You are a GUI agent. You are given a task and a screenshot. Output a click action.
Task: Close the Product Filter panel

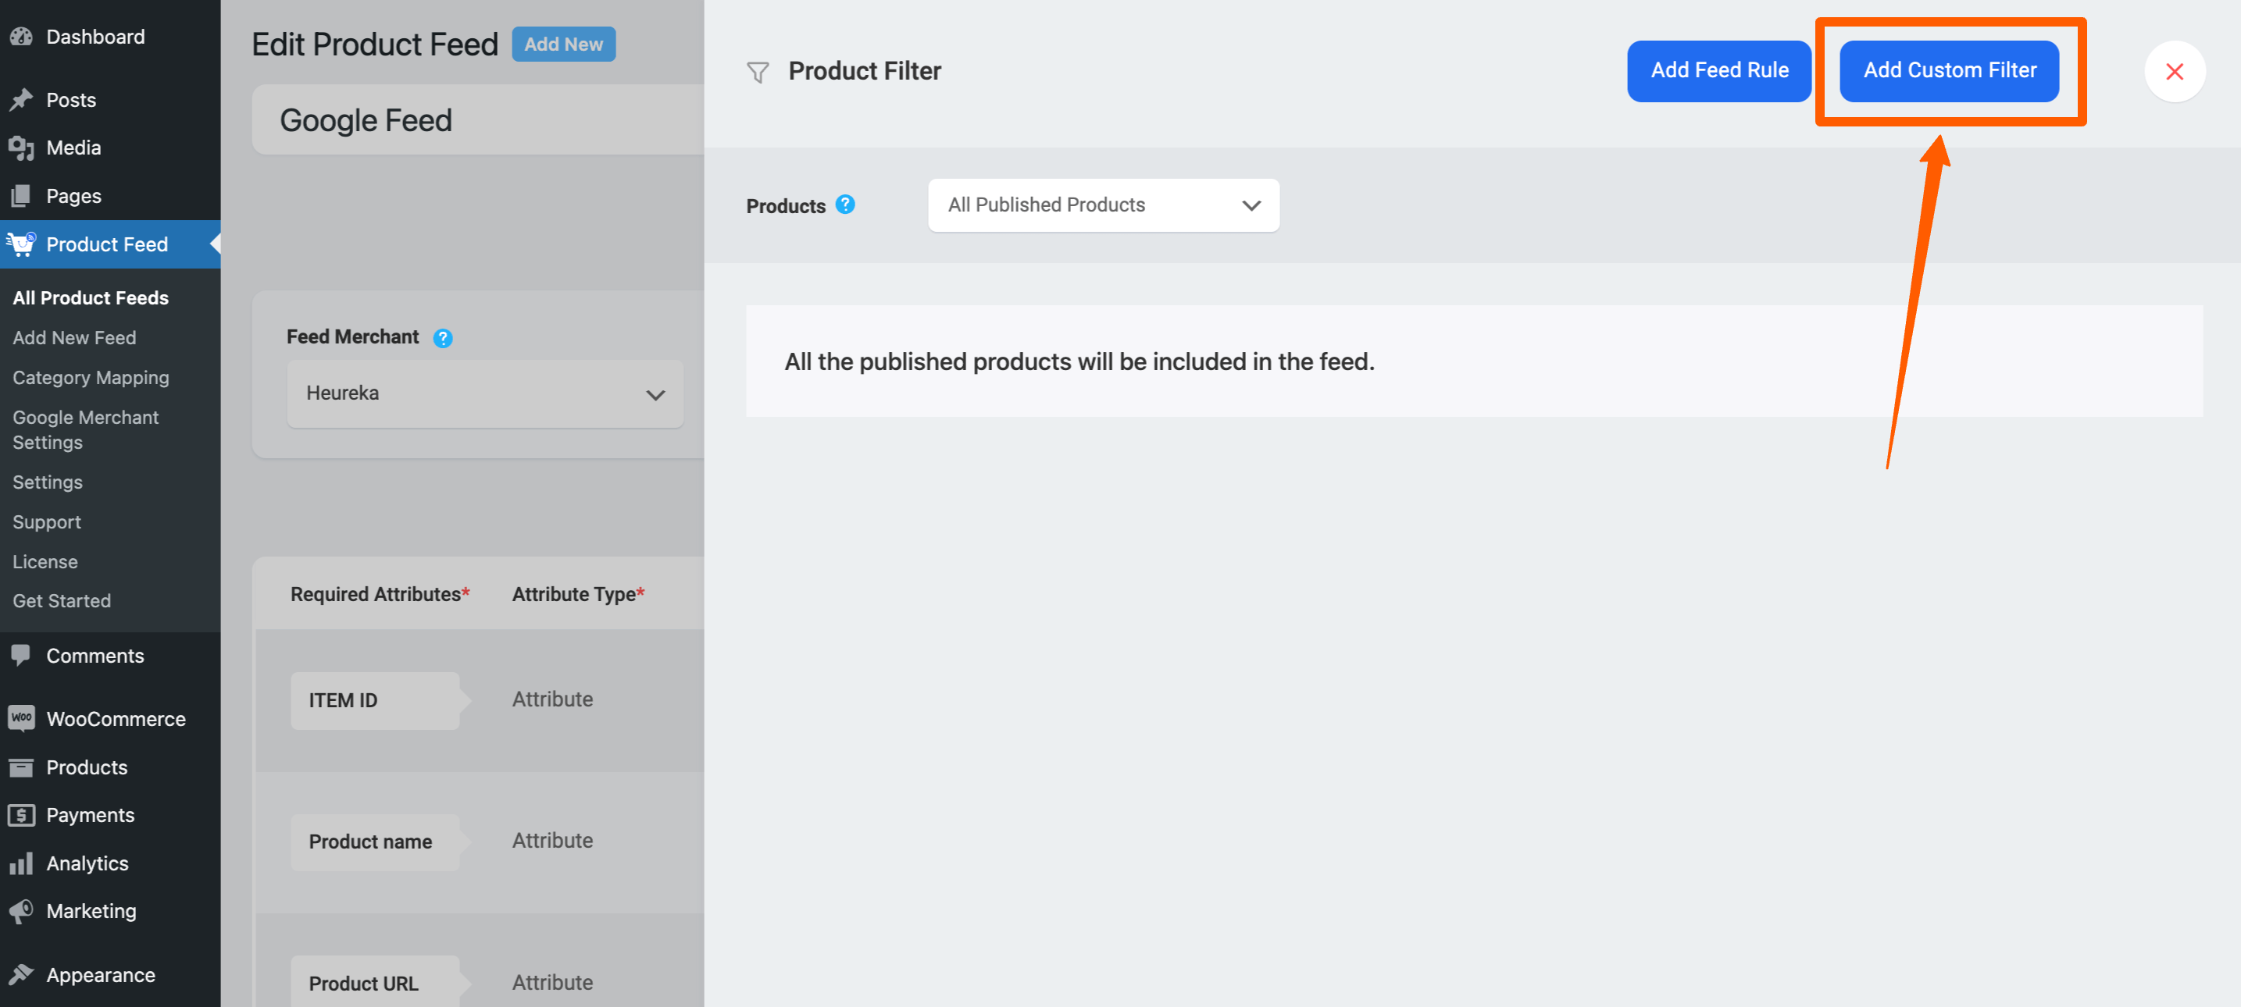tap(2173, 71)
